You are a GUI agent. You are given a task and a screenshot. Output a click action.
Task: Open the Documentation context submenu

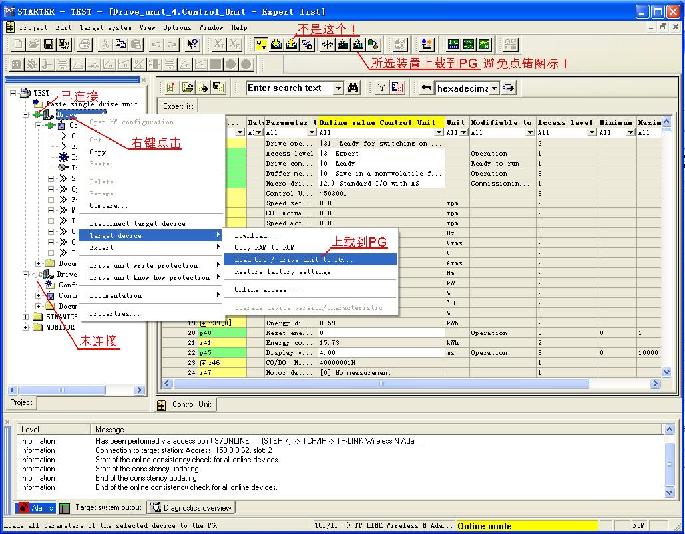(150, 295)
